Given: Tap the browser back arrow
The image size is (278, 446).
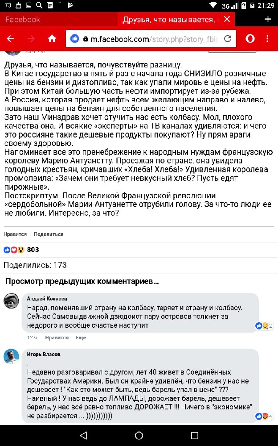Looking at the screenshot, I should pyautogui.click(x=10, y=38).
